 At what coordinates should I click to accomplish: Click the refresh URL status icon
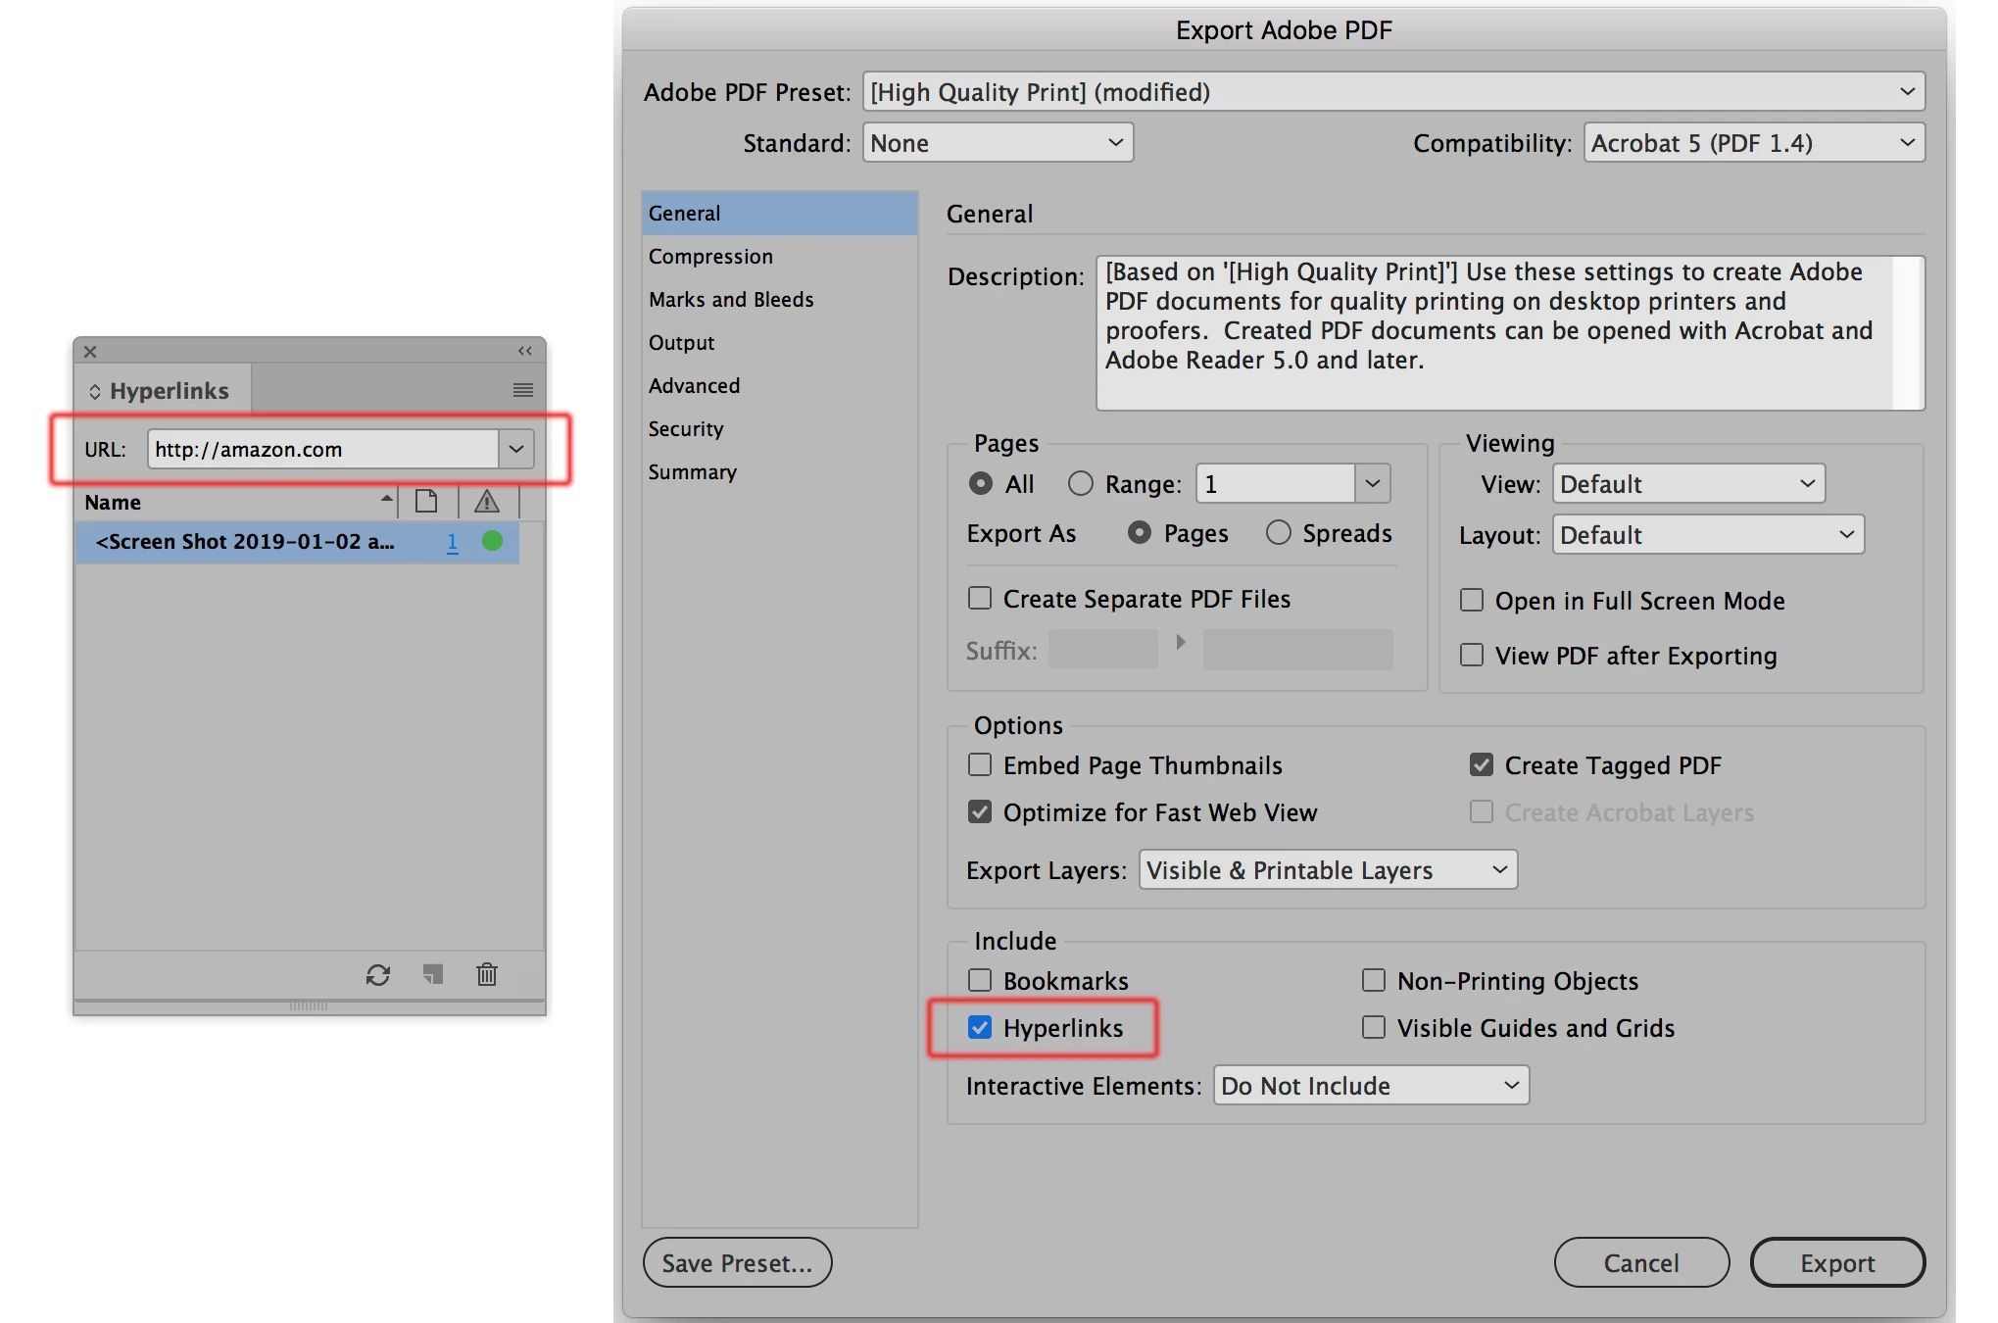point(378,974)
